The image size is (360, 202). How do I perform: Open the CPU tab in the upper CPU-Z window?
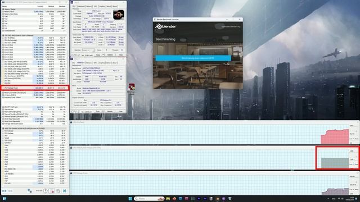pos(74,6)
